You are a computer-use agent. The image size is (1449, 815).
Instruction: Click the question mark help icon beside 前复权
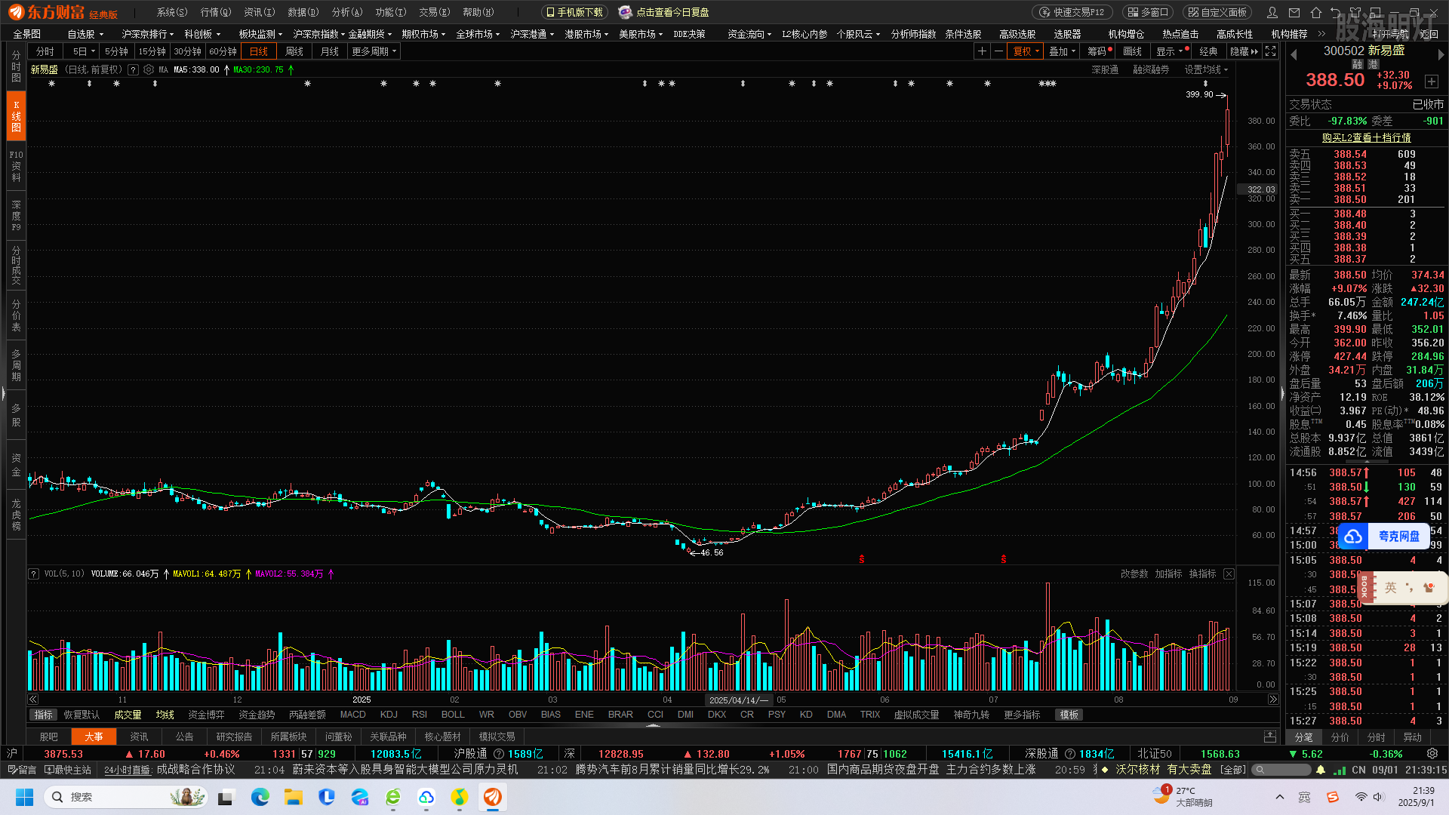pos(133,69)
